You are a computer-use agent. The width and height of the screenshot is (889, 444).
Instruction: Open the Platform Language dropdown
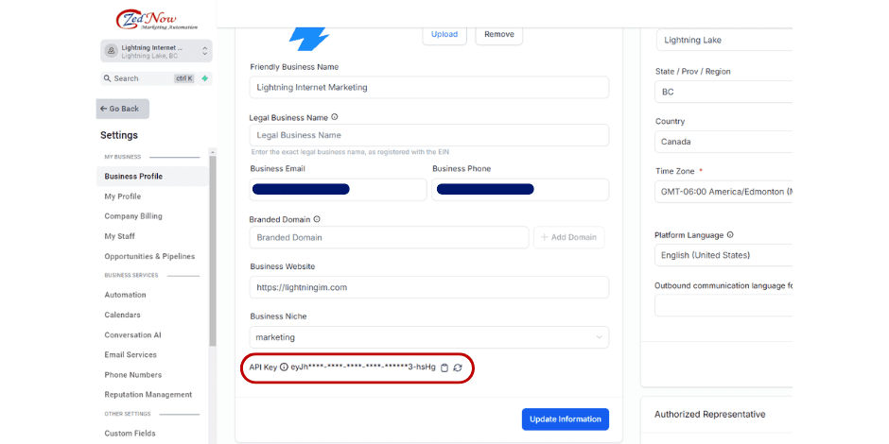(723, 255)
